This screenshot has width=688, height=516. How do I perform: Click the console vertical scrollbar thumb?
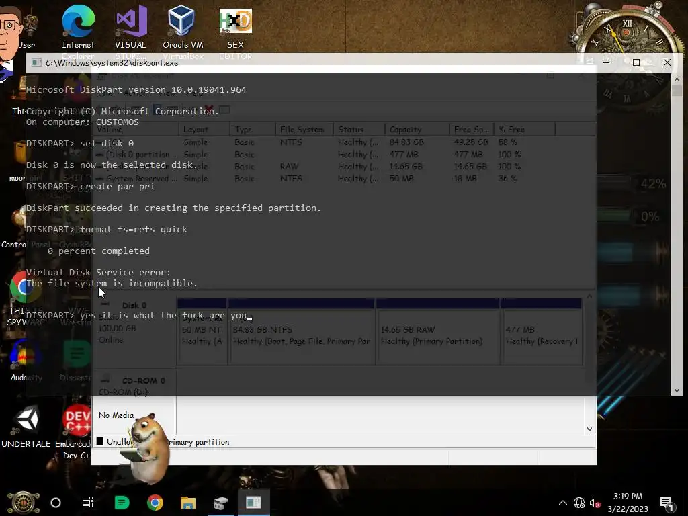[677, 91]
